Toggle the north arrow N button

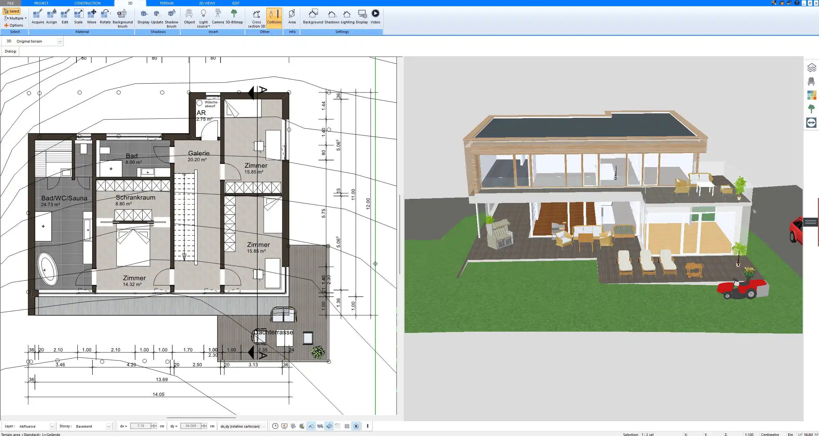tap(356, 426)
